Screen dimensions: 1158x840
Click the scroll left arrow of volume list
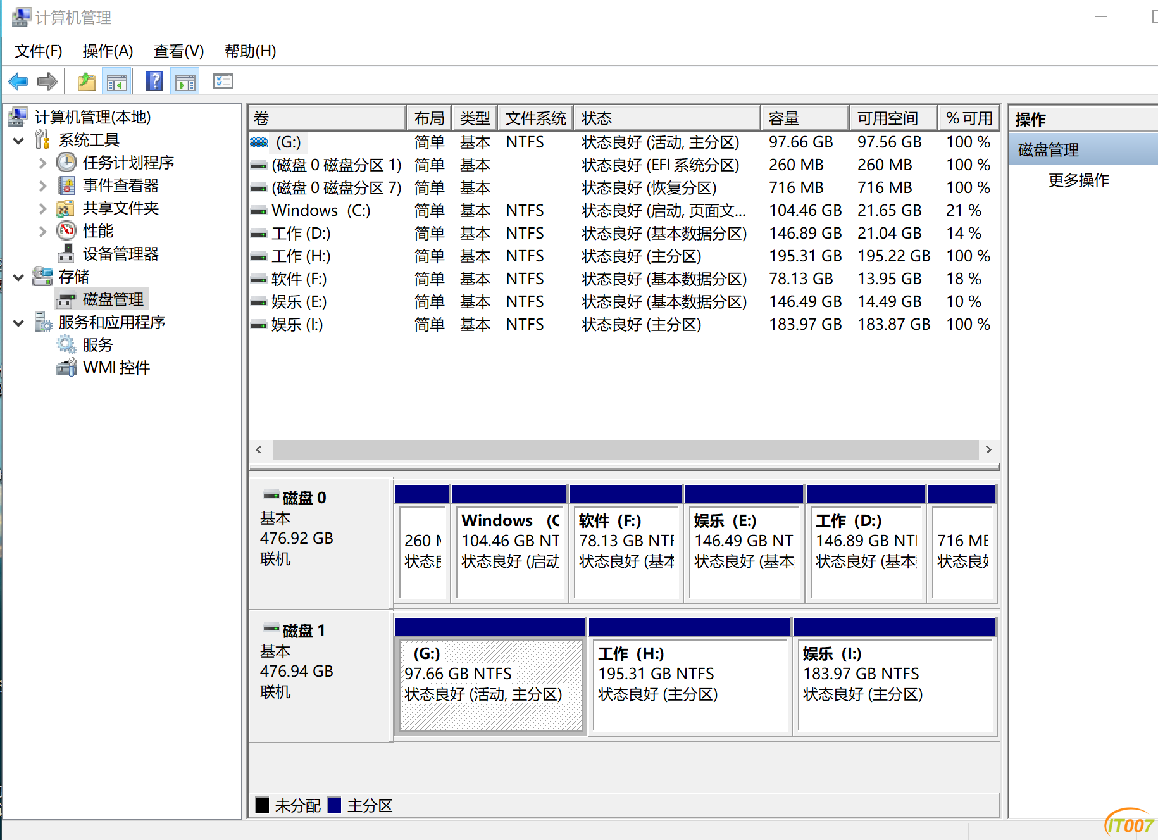point(259,449)
